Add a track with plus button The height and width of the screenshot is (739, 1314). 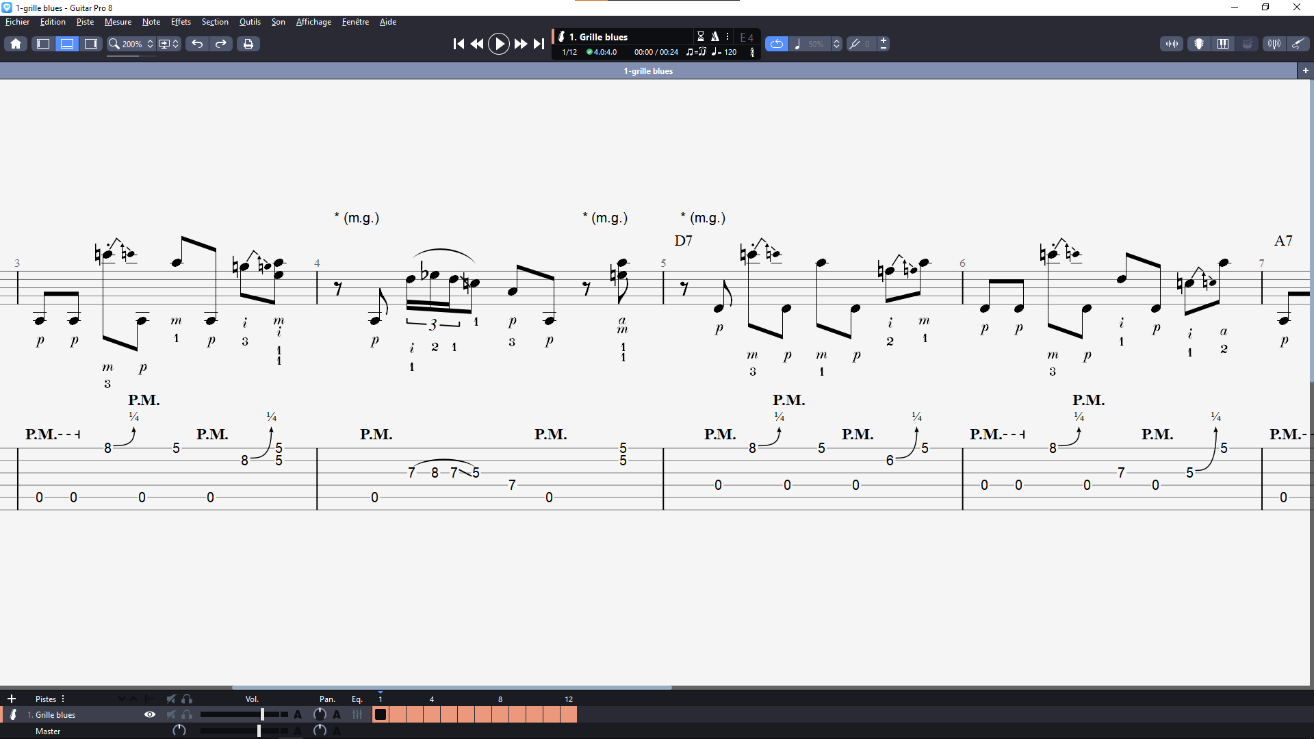point(12,699)
